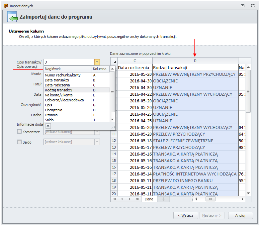Select column D header in the spreadsheet
260x226 pixels.
[x=195, y=61]
